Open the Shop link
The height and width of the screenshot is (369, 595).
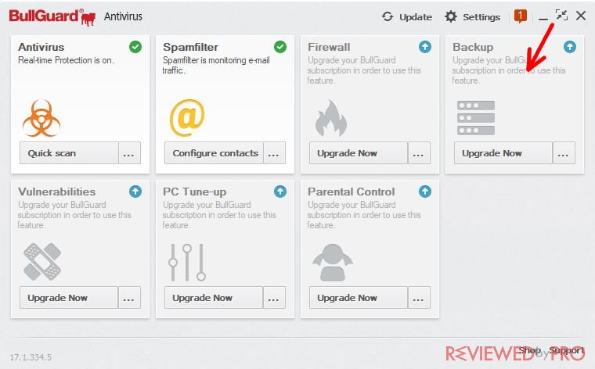coord(530,350)
